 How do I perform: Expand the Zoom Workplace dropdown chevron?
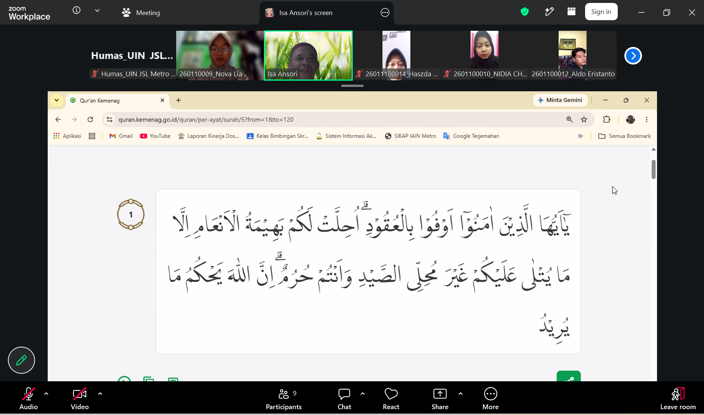point(97,11)
